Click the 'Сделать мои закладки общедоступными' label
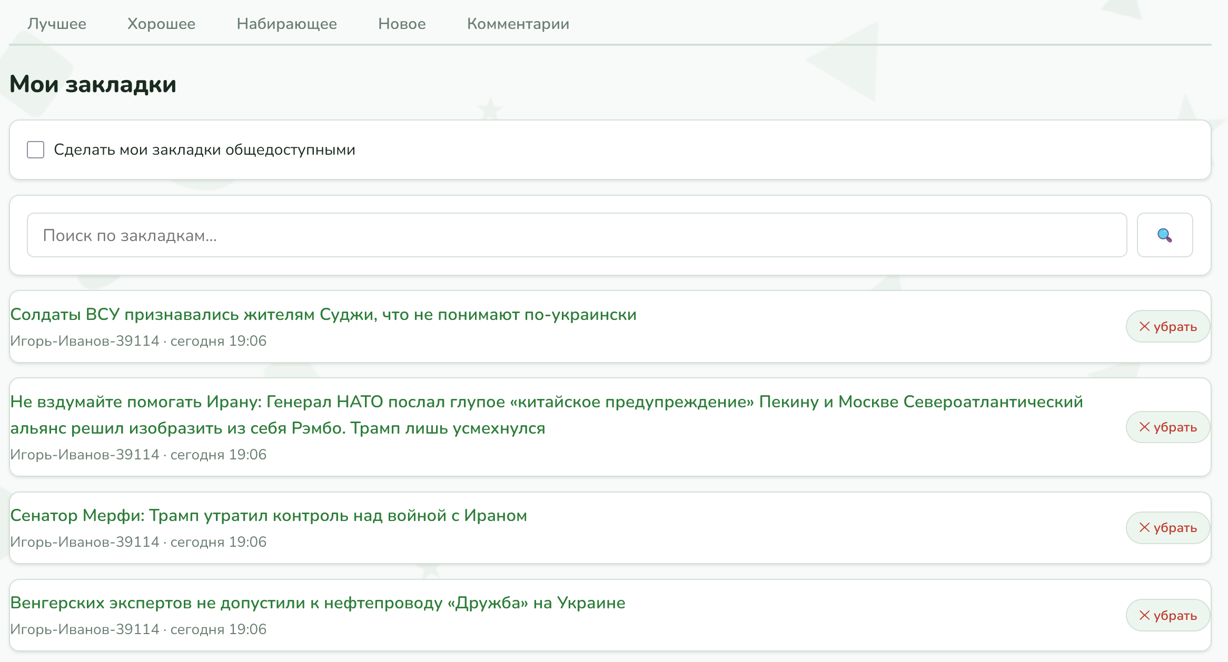The width and height of the screenshot is (1228, 662). [x=204, y=150]
